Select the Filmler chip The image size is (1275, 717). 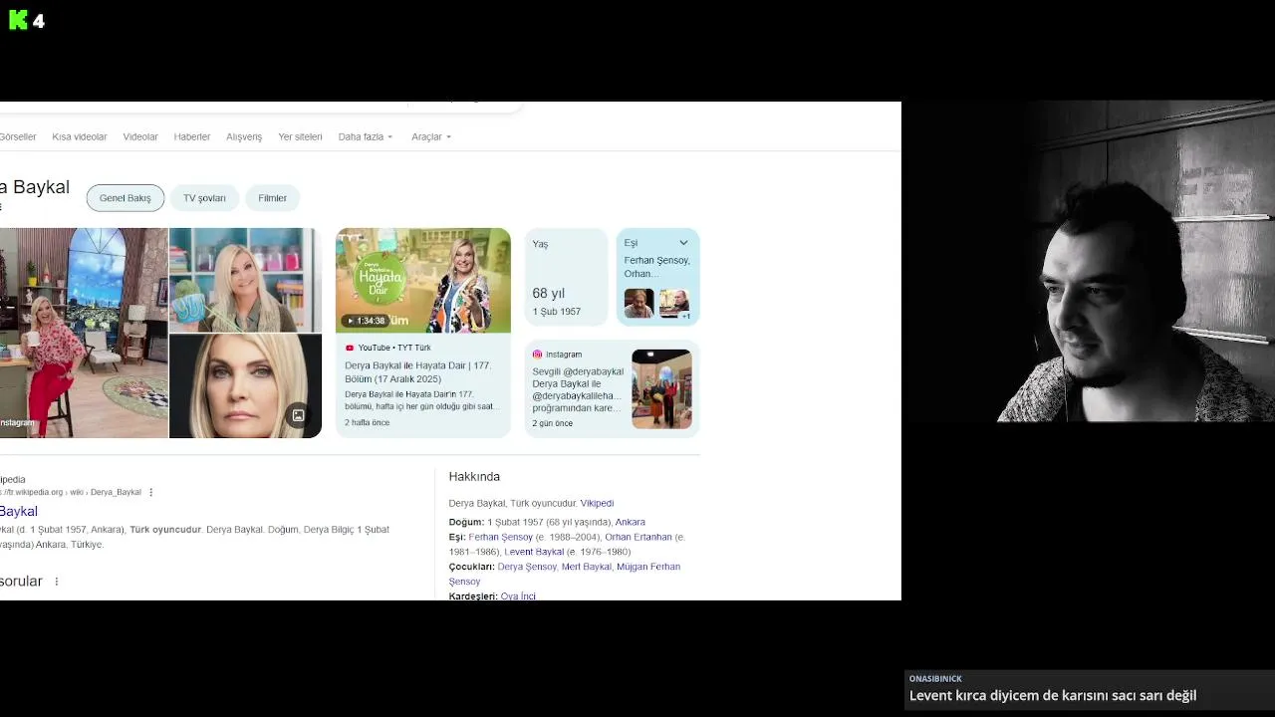(x=273, y=198)
